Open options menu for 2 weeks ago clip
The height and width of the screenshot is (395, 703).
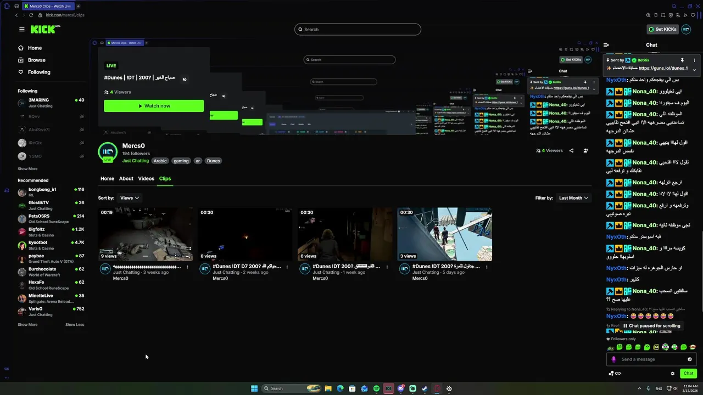[287, 267]
